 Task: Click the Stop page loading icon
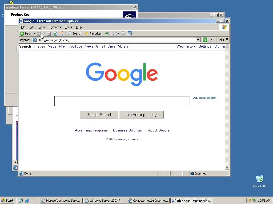(x=49, y=33)
